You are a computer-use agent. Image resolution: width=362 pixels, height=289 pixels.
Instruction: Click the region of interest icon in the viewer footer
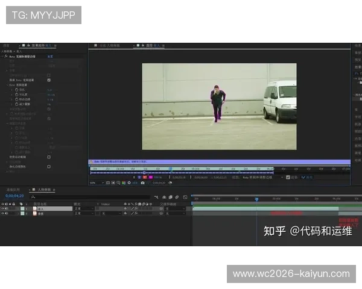(118, 183)
